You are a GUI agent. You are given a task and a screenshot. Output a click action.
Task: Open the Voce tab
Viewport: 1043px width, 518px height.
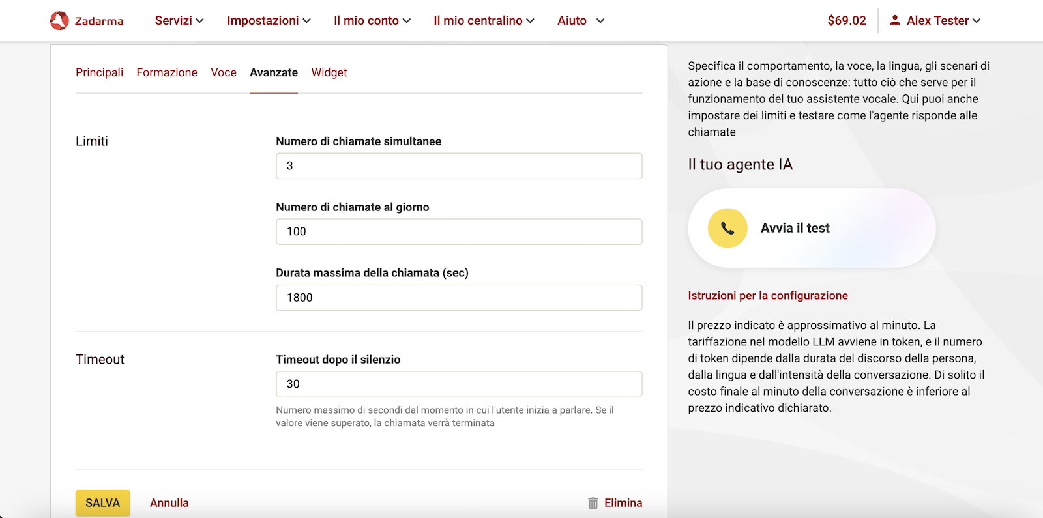tap(224, 72)
